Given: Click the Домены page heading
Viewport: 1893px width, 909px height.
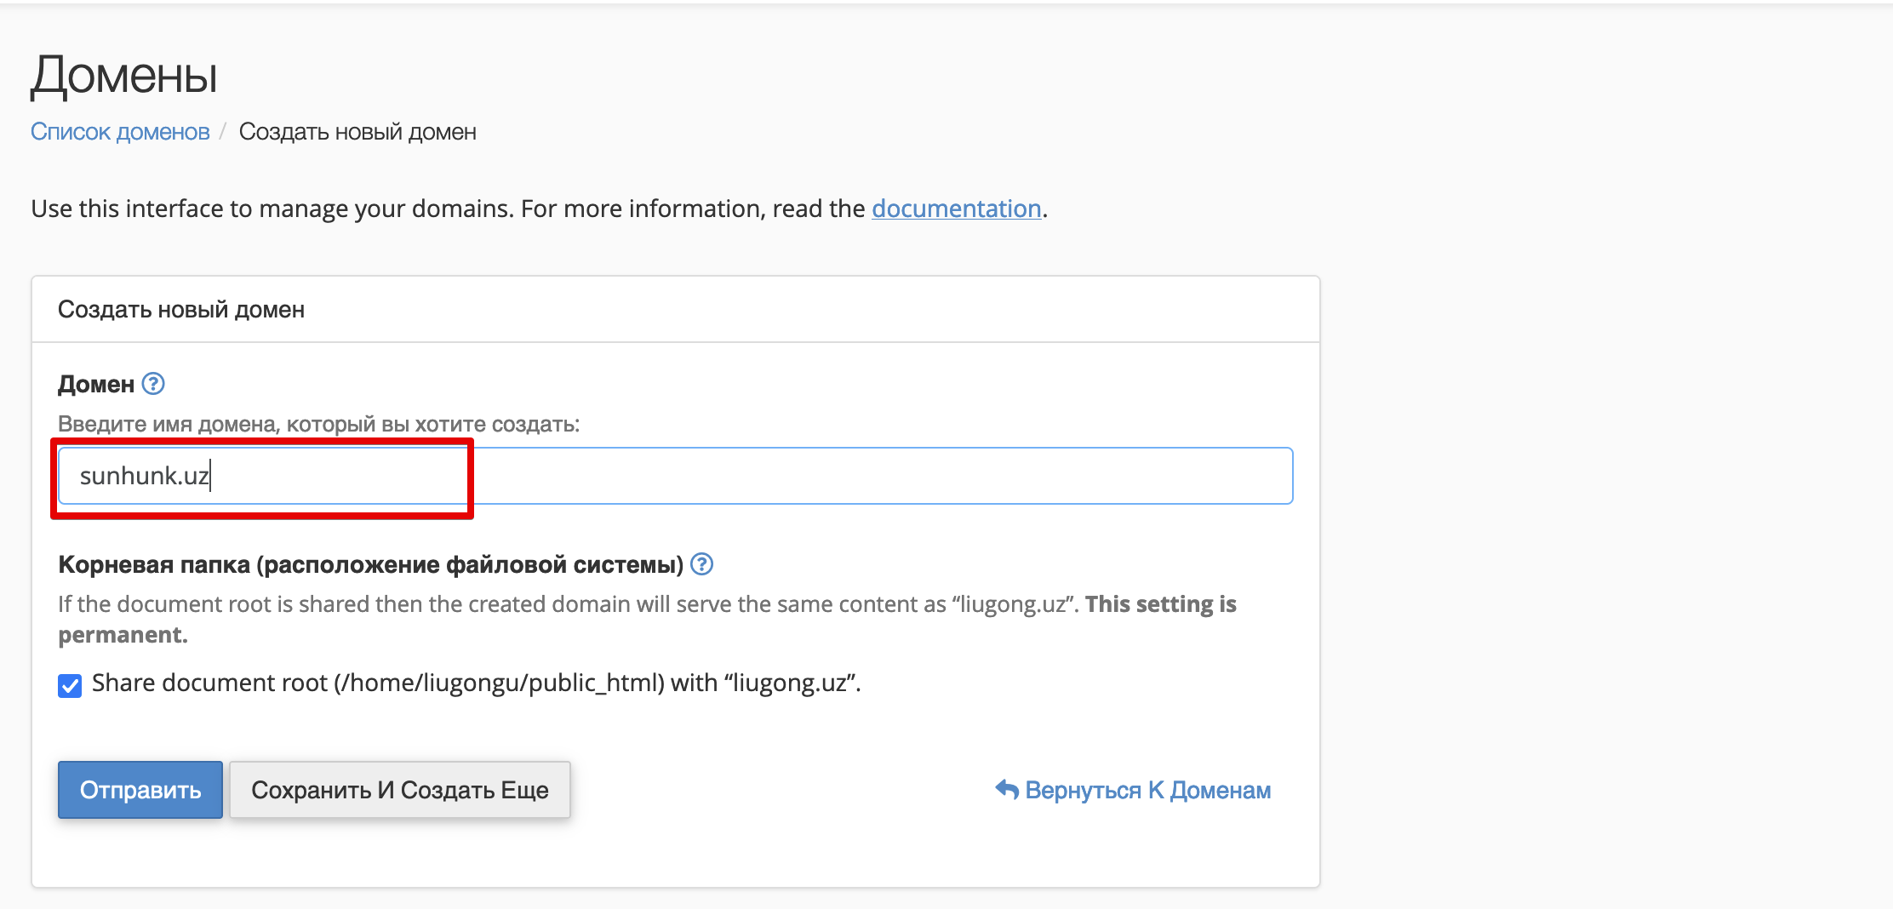Looking at the screenshot, I should (x=124, y=75).
